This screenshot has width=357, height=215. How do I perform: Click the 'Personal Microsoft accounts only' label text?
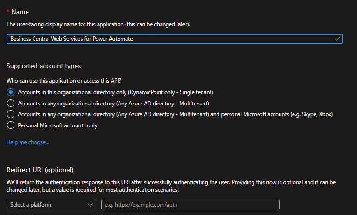pyautogui.click(x=57, y=125)
